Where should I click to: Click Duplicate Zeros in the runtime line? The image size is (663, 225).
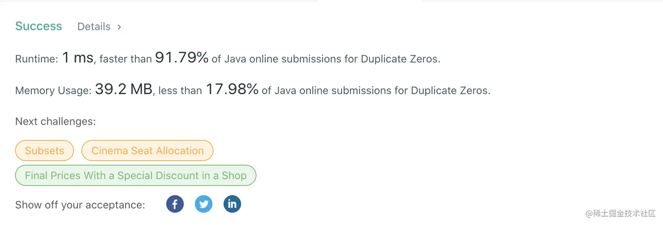tap(400, 59)
